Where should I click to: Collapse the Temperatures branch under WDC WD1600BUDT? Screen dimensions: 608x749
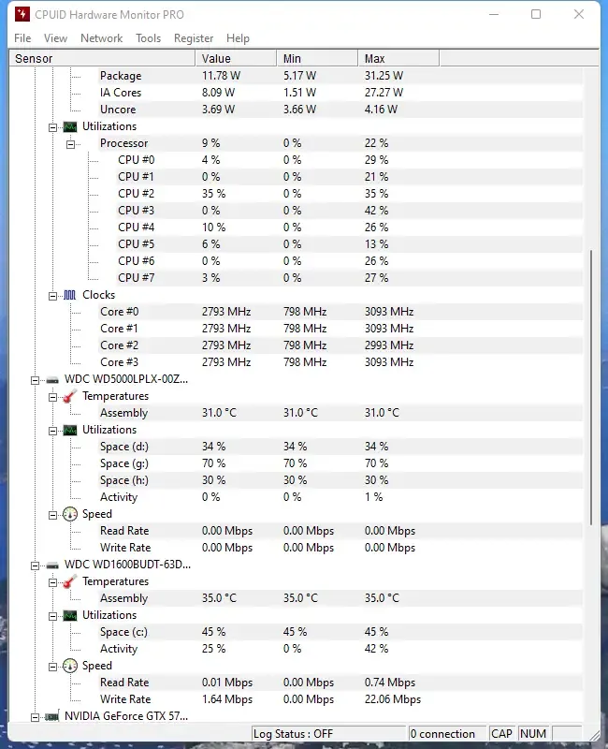51,581
